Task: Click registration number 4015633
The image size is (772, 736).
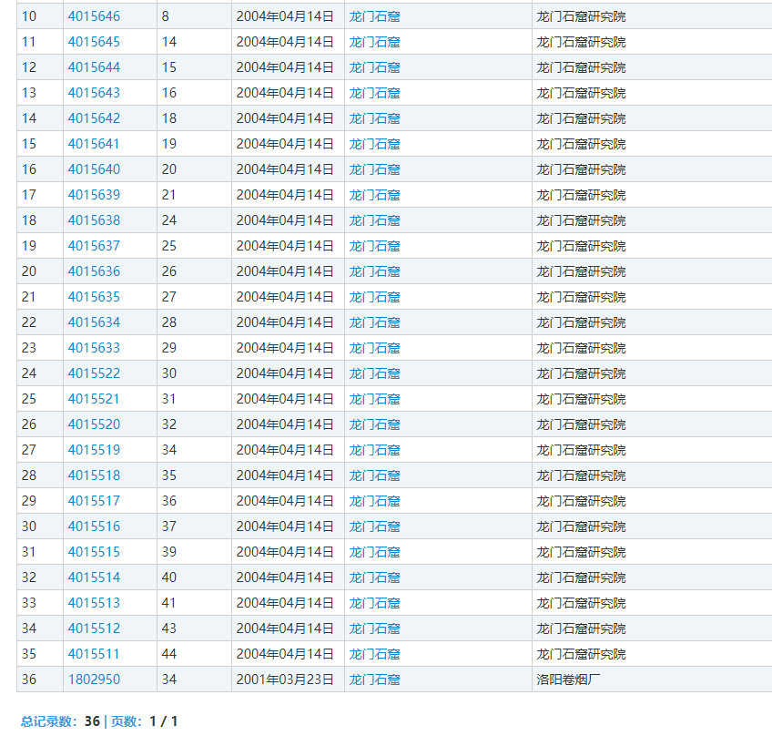Action: point(94,348)
